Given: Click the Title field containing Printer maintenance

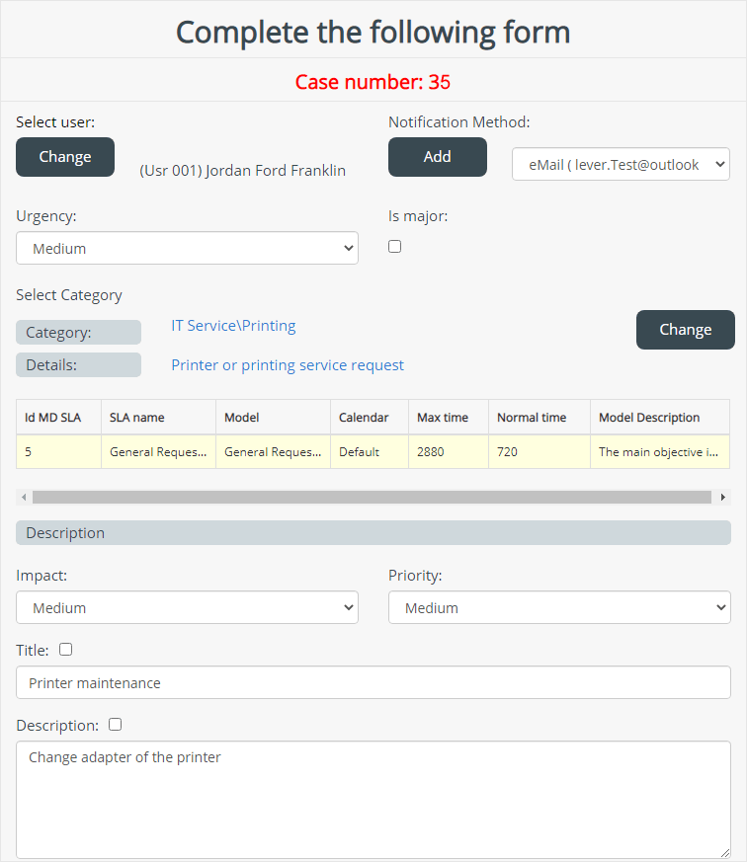Looking at the screenshot, I should pos(373,682).
